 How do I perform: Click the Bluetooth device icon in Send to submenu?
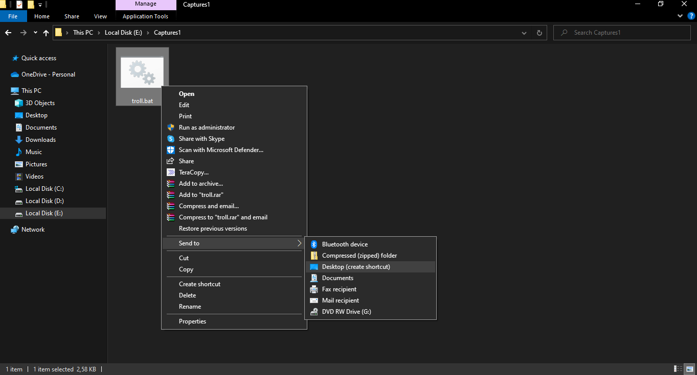[314, 244]
